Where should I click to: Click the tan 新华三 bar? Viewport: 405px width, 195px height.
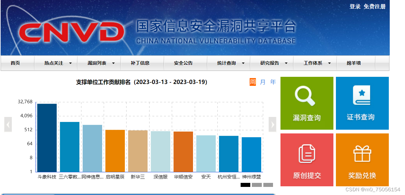point(138,151)
